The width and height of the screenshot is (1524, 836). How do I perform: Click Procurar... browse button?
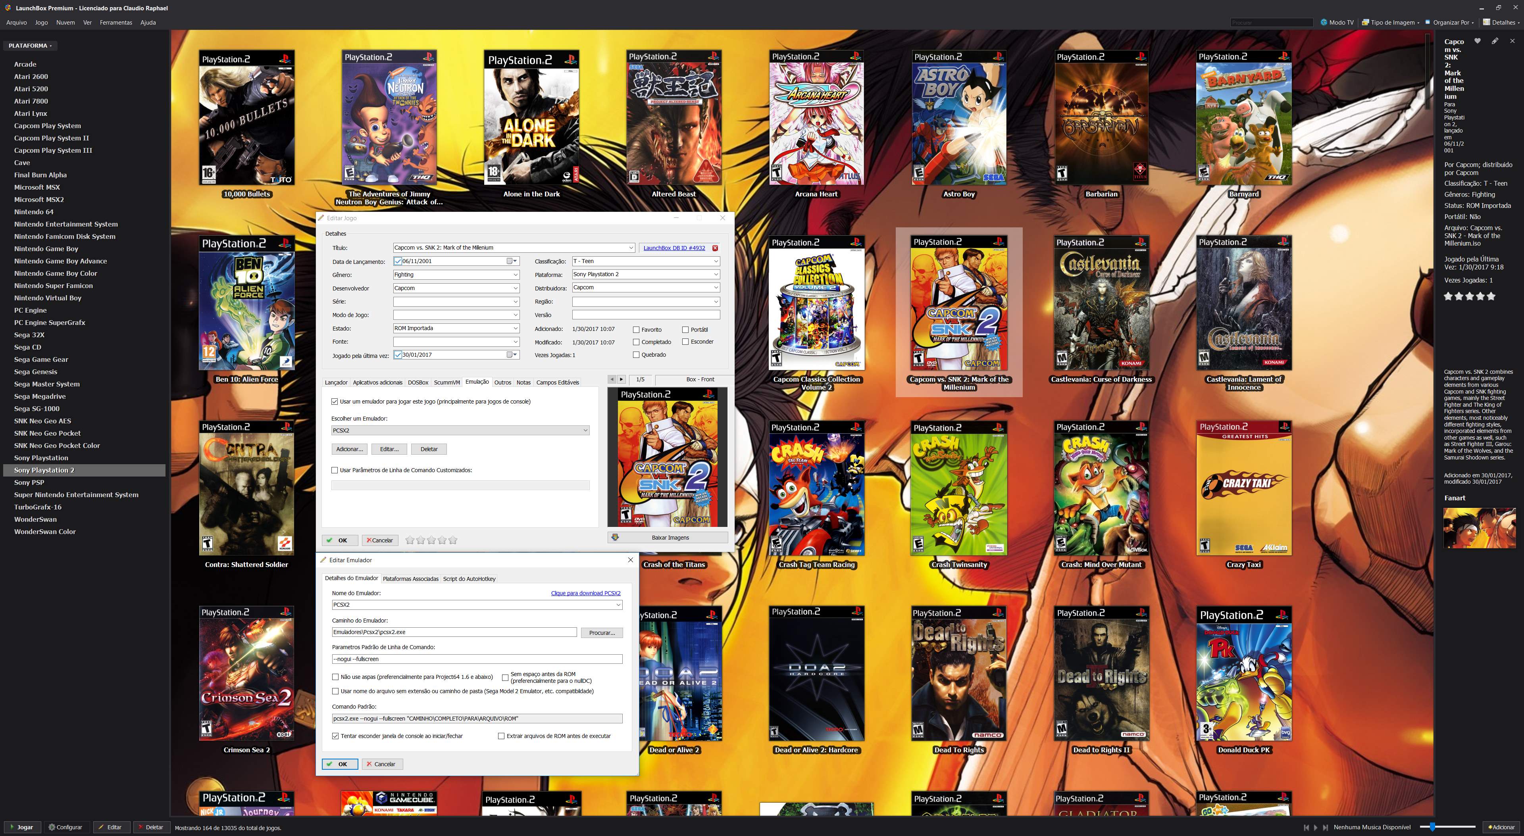coord(602,632)
